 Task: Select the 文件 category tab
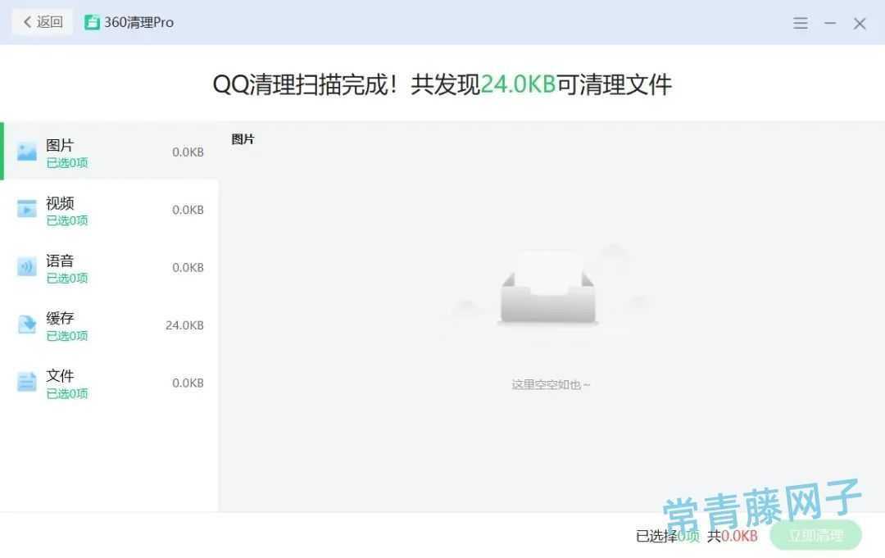(x=109, y=383)
